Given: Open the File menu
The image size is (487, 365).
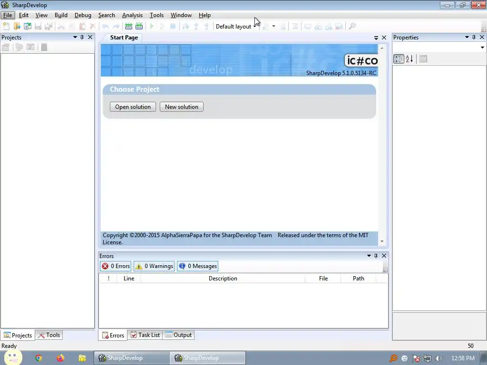Looking at the screenshot, I should (x=8, y=15).
